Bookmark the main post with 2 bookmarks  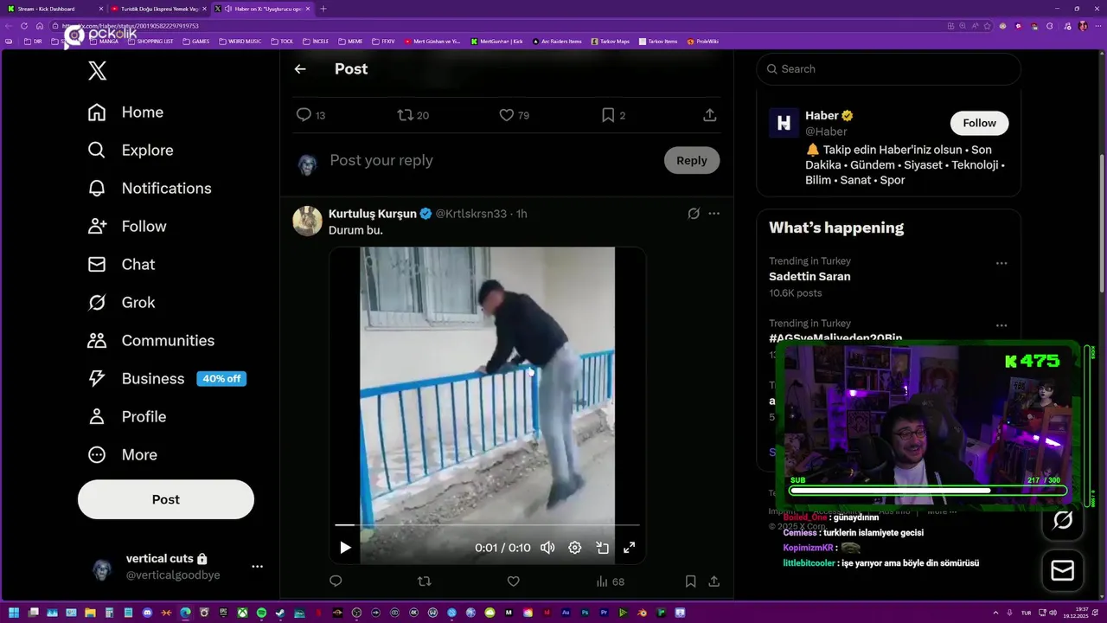(613, 115)
